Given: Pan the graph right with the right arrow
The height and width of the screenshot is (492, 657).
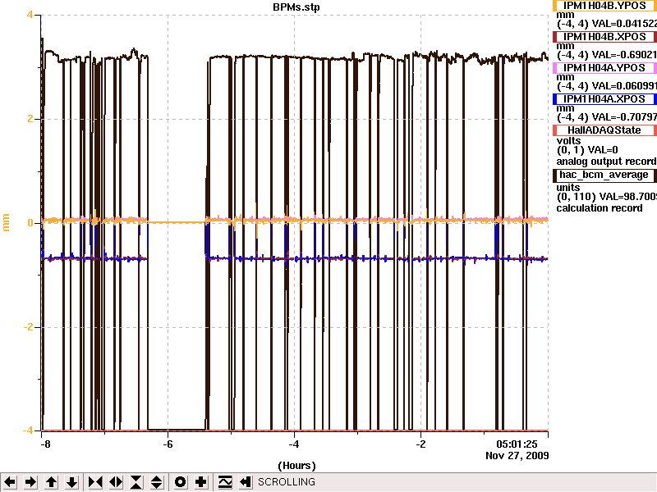Looking at the screenshot, I should click(30, 482).
